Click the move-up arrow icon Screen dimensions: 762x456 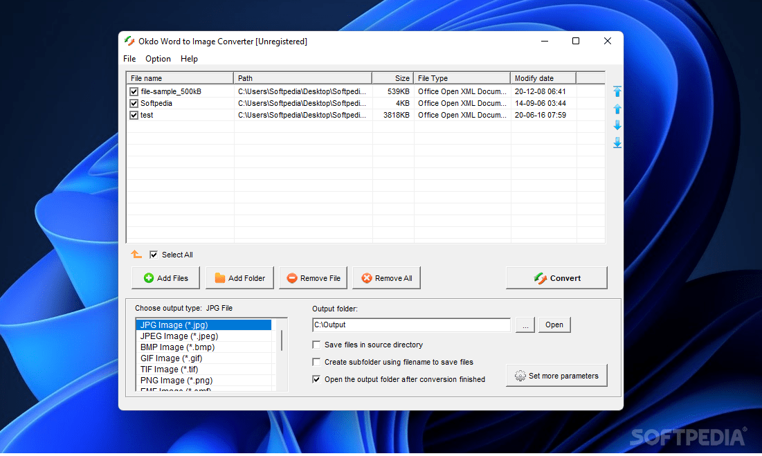[x=617, y=109]
